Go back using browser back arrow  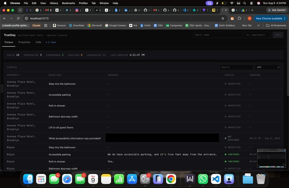4,18
